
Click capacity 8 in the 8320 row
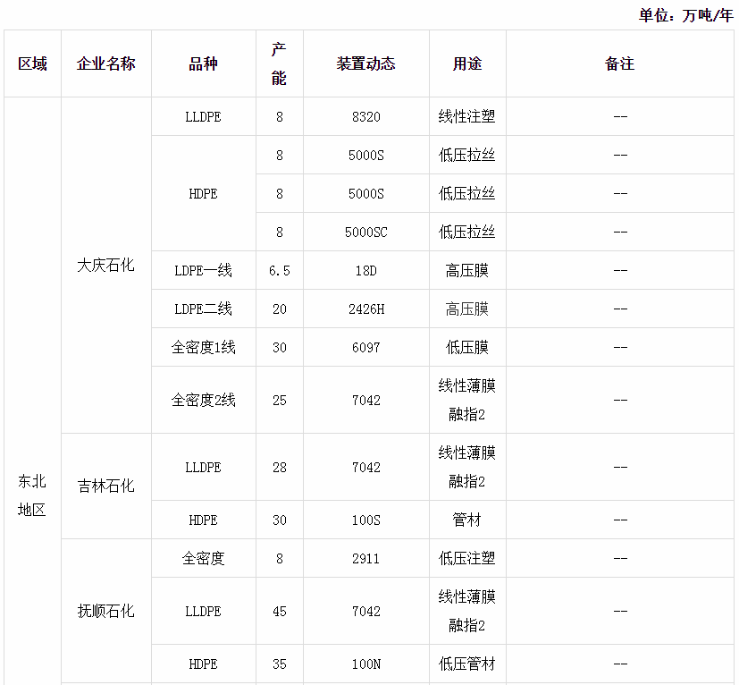pos(279,116)
